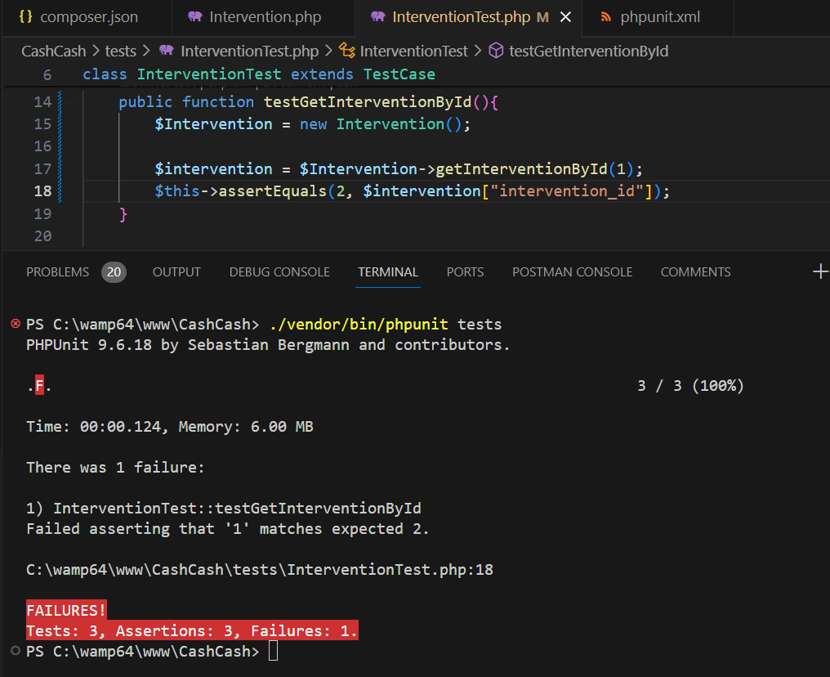Expand the tests folder breadcrumb

(121, 51)
